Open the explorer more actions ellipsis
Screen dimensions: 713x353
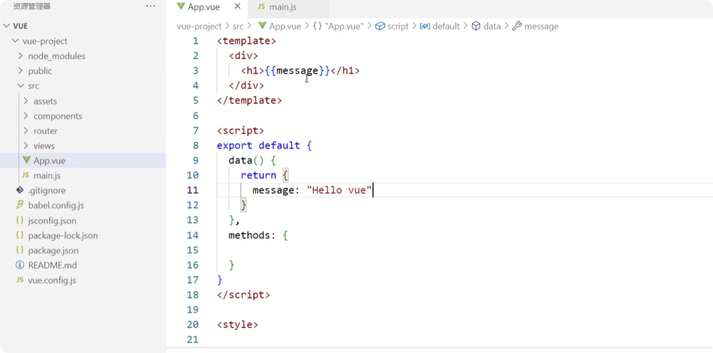click(150, 7)
